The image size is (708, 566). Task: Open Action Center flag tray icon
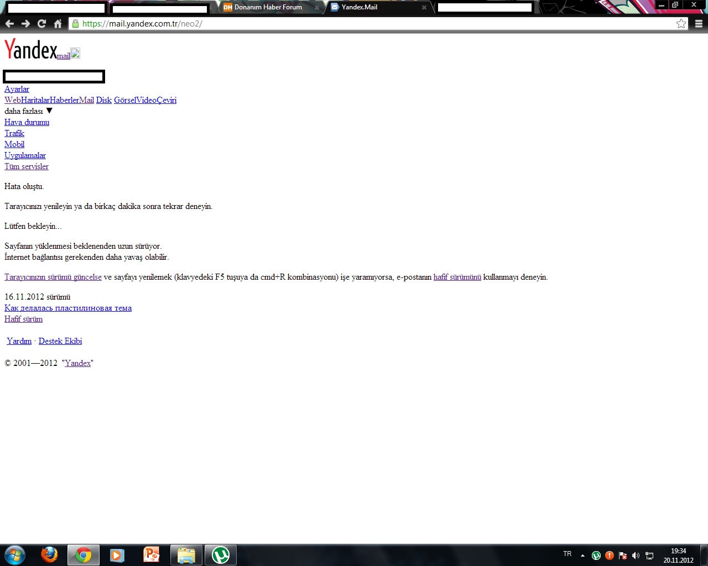tap(623, 555)
